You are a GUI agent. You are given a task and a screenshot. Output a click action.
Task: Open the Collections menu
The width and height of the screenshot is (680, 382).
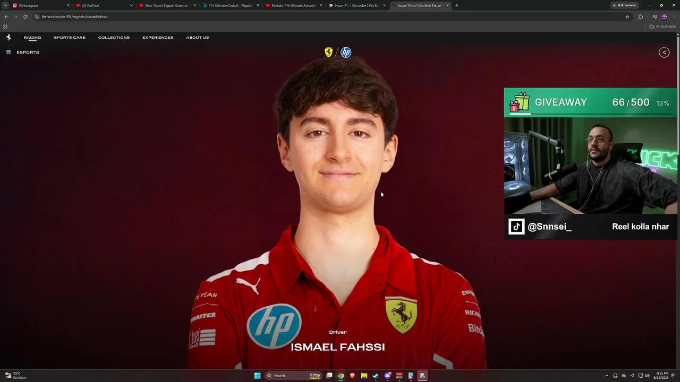pos(114,38)
